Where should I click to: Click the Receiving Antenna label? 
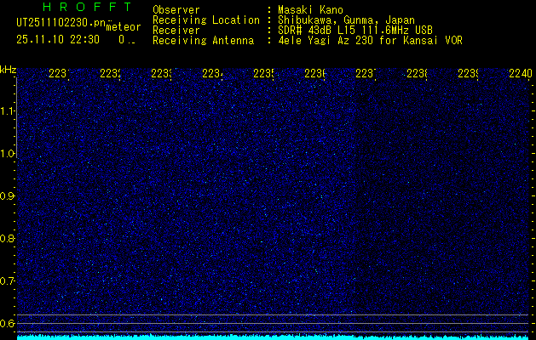coord(203,41)
